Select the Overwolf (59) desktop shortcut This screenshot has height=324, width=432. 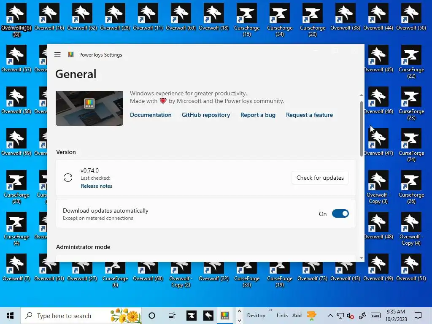(x=16, y=142)
